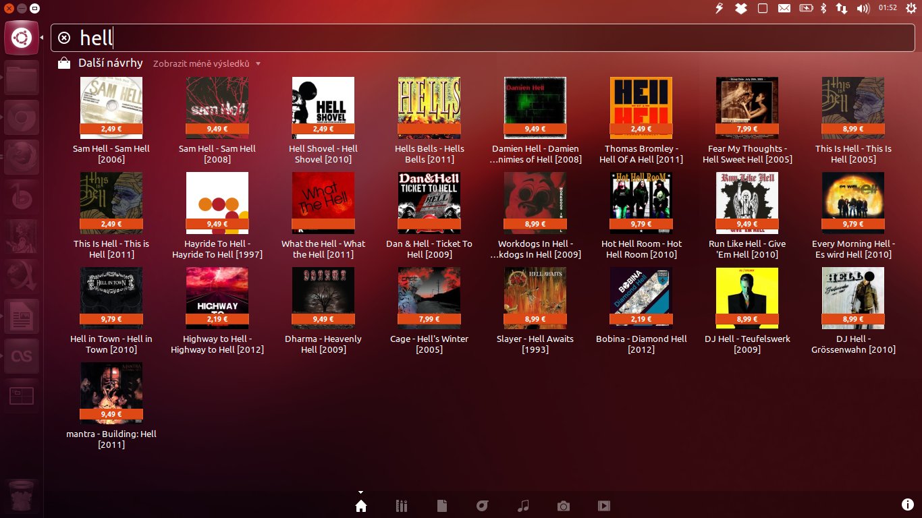
Task: Select Hell Shovel [2010] album cover
Action: (323, 108)
